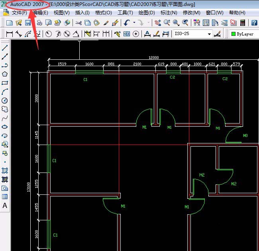
Task: Select the Diameter dimension tool
Action: click(67, 34)
